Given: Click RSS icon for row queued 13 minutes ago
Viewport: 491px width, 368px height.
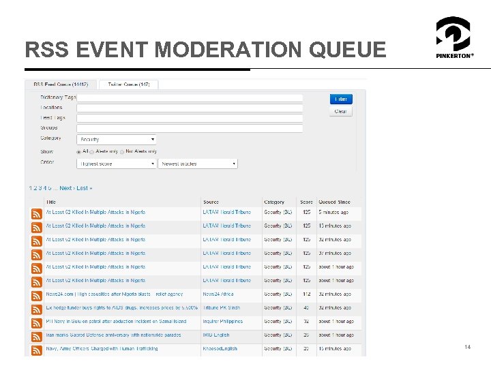Looking at the screenshot, I should (37, 228).
